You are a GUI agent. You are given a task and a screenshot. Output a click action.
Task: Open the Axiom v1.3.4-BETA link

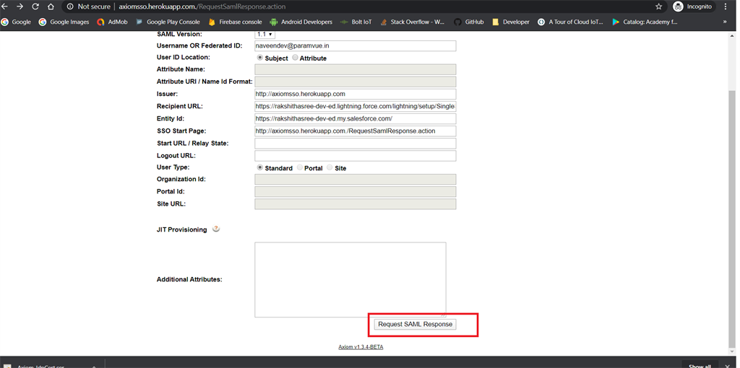point(361,347)
